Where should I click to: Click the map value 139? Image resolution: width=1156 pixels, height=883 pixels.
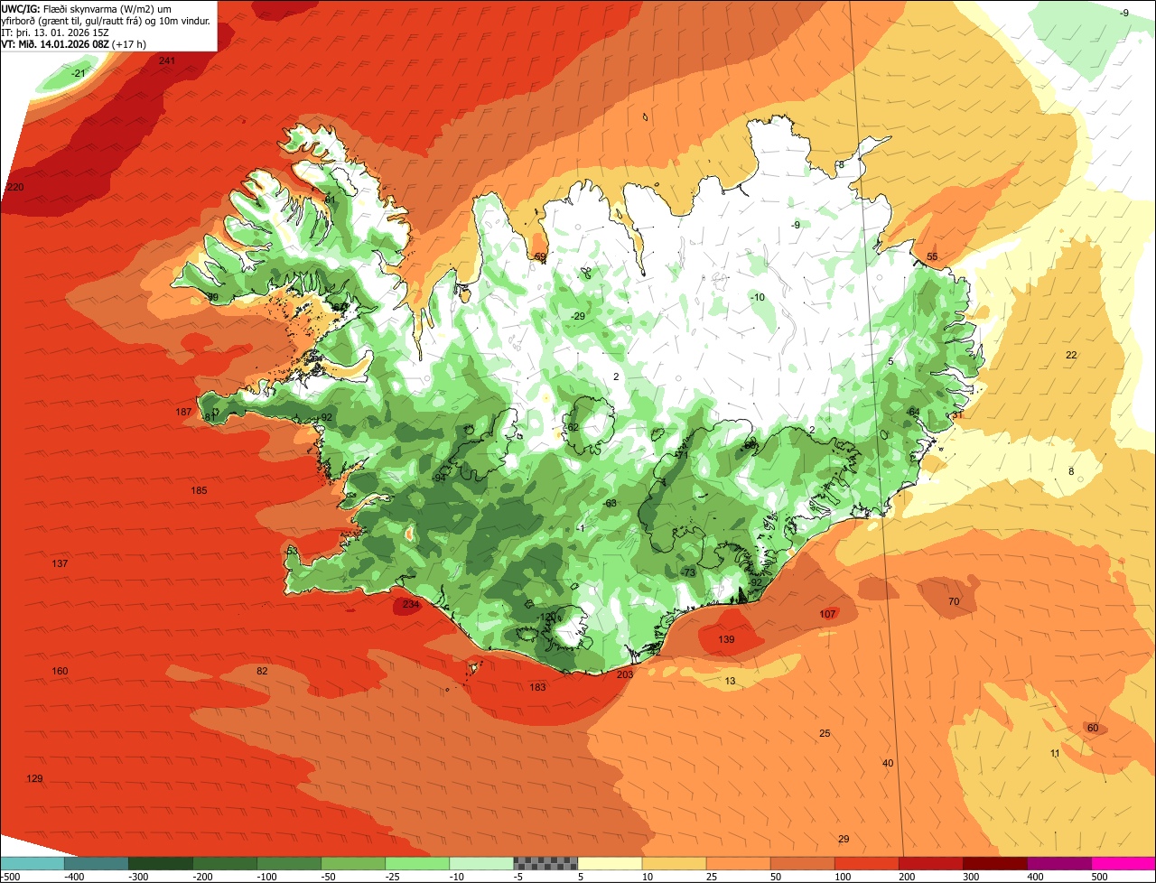(x=726, y=639)
